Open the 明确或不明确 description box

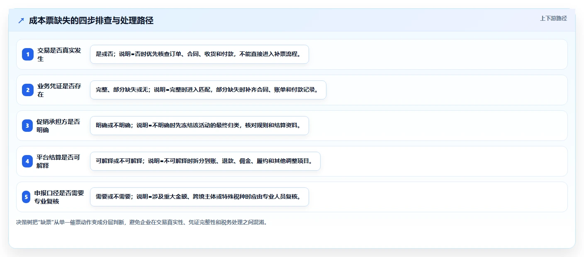[200, 126]
